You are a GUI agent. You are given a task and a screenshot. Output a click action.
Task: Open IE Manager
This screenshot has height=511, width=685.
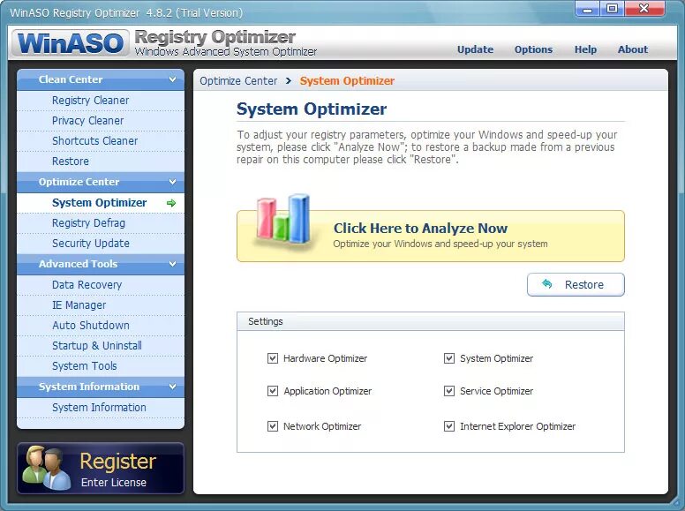click(x=101, y=305)
